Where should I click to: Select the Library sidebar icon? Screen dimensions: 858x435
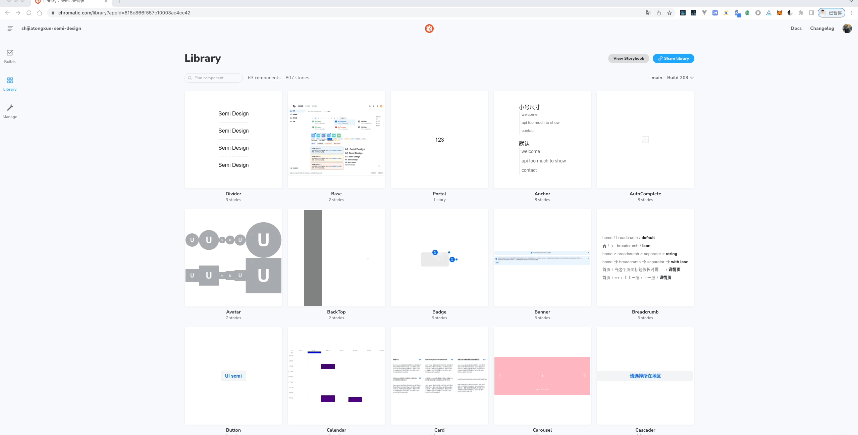(10, 84)
